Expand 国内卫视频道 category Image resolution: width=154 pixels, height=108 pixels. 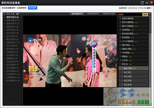coord(133,26)
